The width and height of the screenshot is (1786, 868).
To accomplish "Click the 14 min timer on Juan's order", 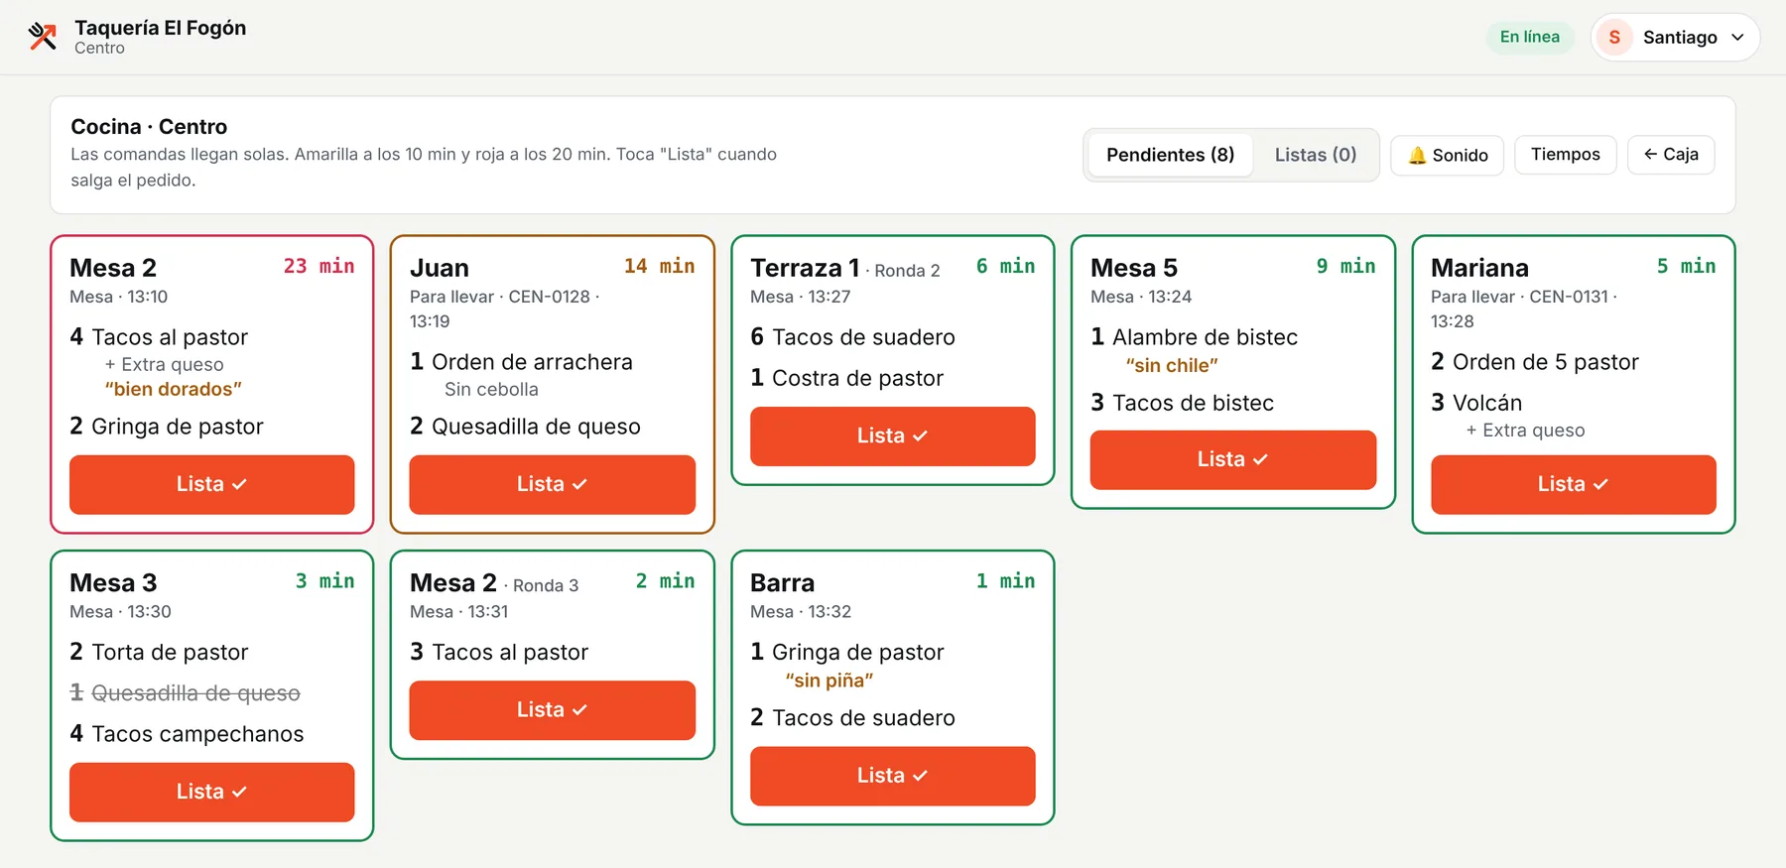I will 659,266.
